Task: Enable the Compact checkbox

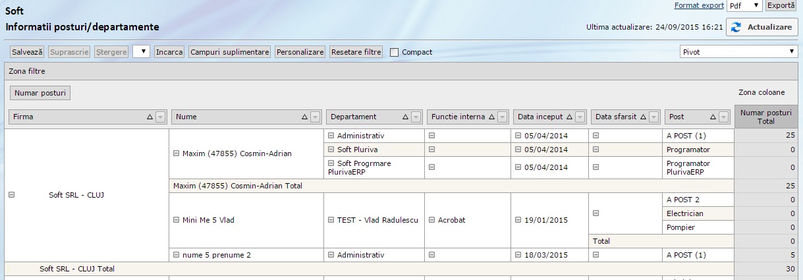Action: point(395,52)
